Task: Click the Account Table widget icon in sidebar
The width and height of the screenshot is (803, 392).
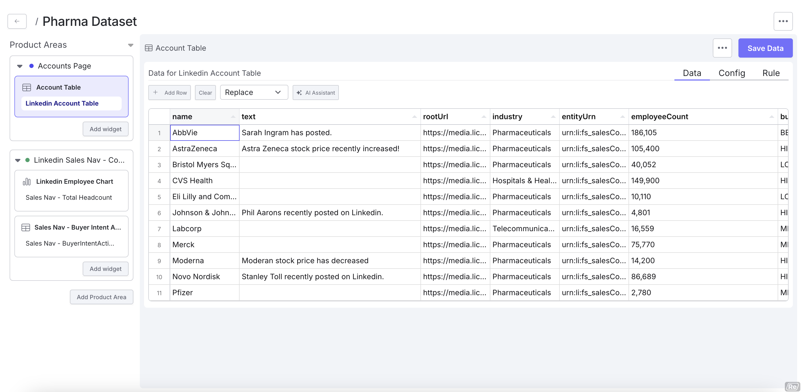Action: (x=27, y=87)
